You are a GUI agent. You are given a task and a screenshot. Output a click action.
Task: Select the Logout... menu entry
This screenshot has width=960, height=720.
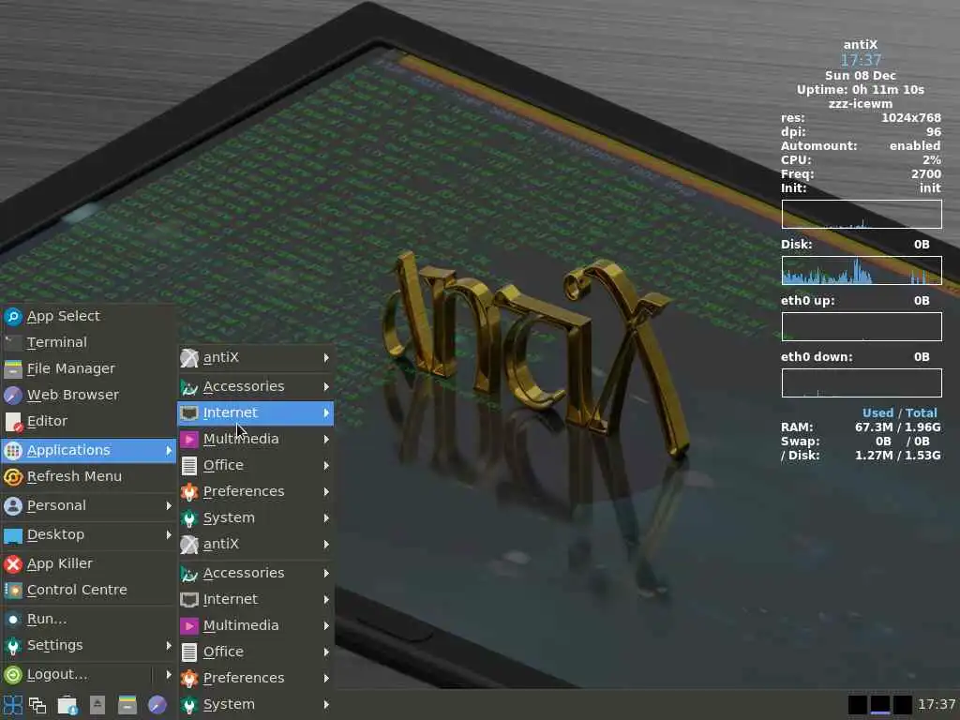(77, 675)
